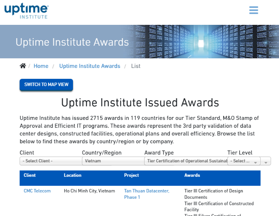Open the Tier Level select dropdown

(x=244, y=161)
